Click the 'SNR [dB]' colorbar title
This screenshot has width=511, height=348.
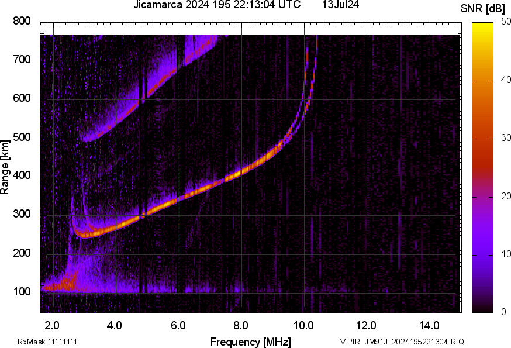(483, 9)
